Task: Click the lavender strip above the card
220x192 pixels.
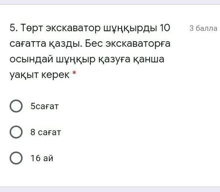Action: click(110, 2)
